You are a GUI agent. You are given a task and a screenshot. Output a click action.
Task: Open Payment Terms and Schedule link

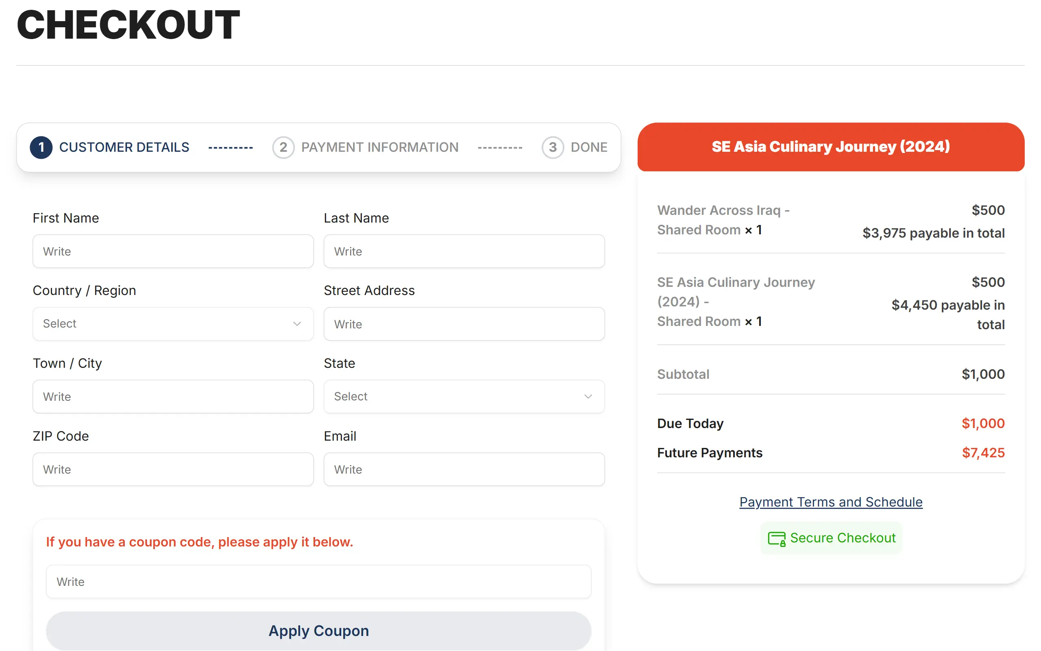(x=831, y=502)
